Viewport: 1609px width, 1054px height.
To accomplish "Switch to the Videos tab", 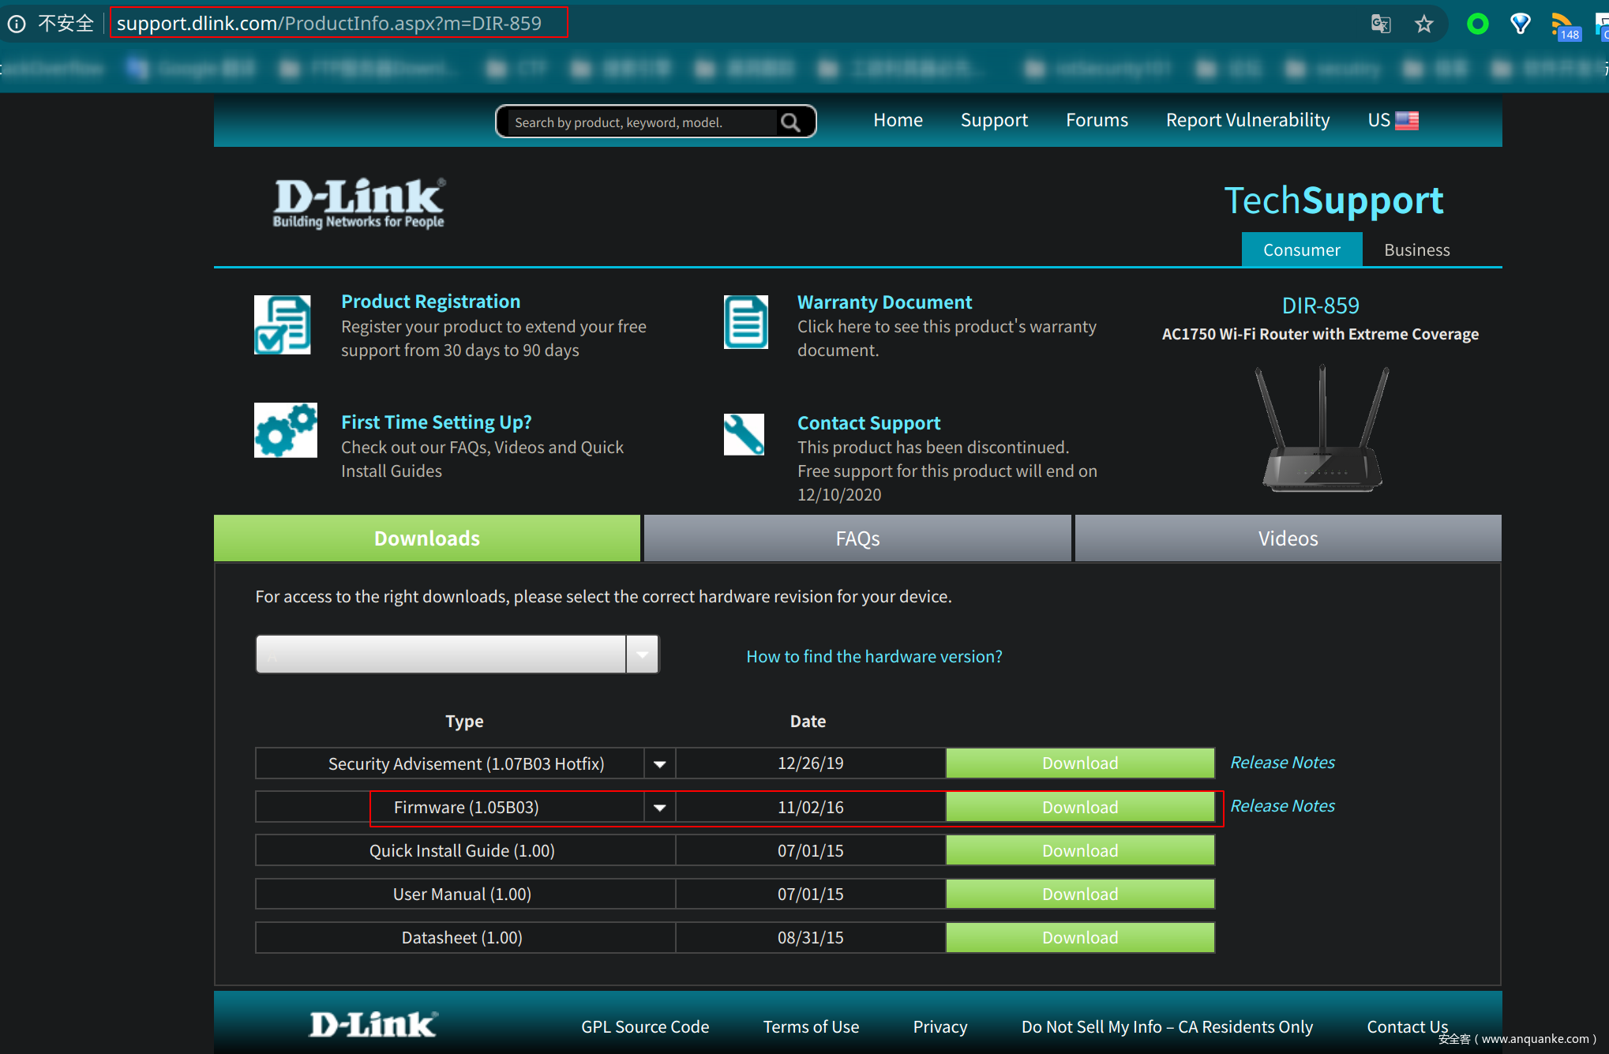I will tap(1288, 538).
